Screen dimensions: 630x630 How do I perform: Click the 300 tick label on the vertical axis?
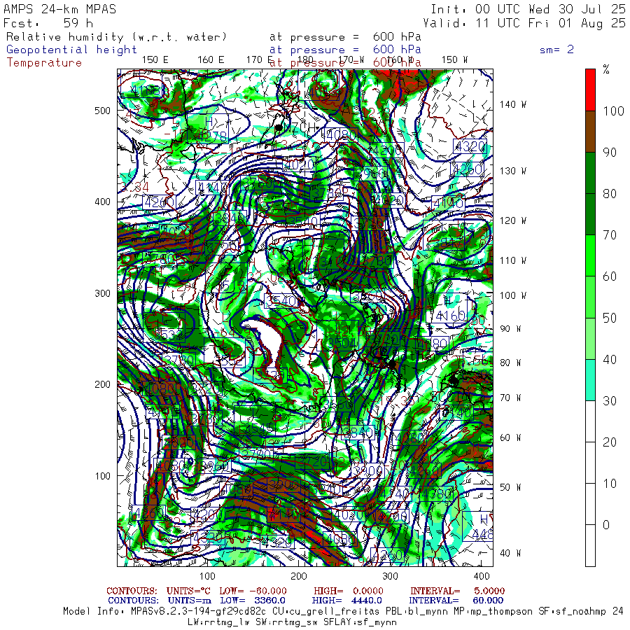pos(102,293)
